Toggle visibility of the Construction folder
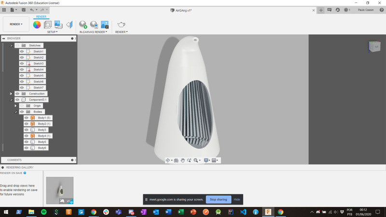 [17, 94]
